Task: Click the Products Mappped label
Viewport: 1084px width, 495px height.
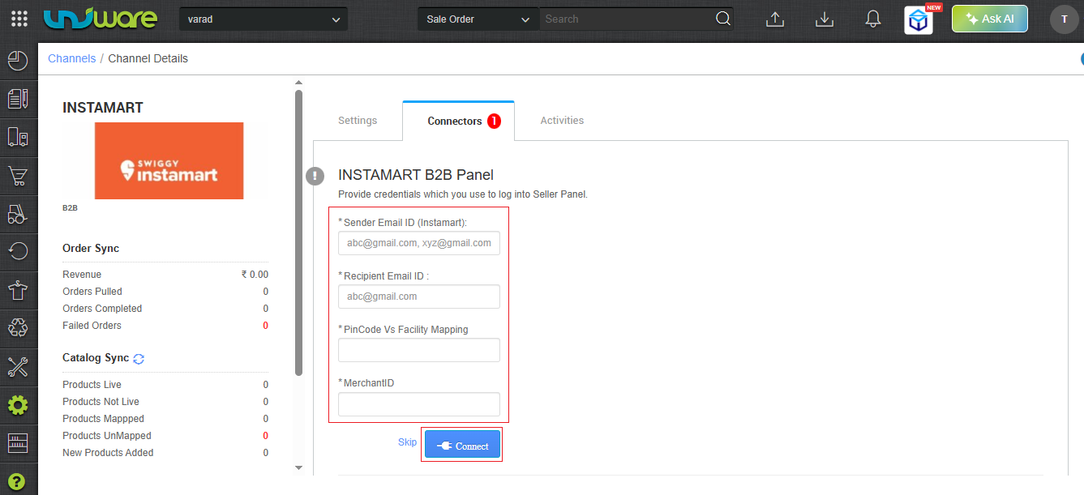Action: tap(103, 419)
